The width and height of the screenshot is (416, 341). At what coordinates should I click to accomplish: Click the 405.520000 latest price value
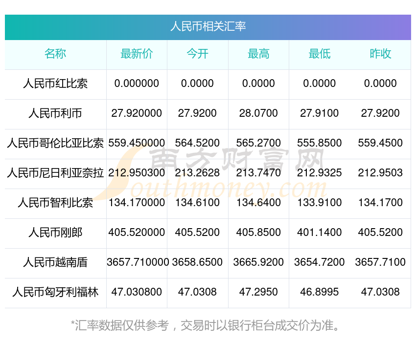137,233
